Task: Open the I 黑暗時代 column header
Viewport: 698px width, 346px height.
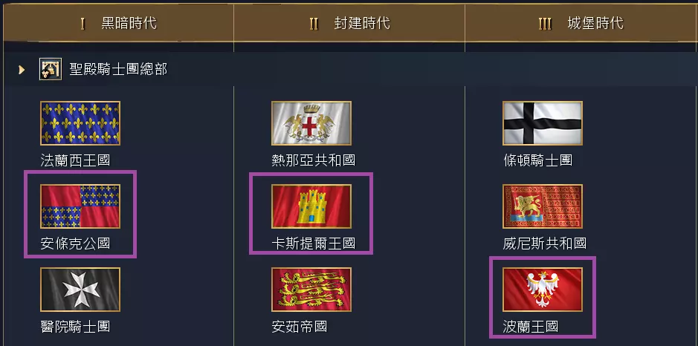Action: 118,23
